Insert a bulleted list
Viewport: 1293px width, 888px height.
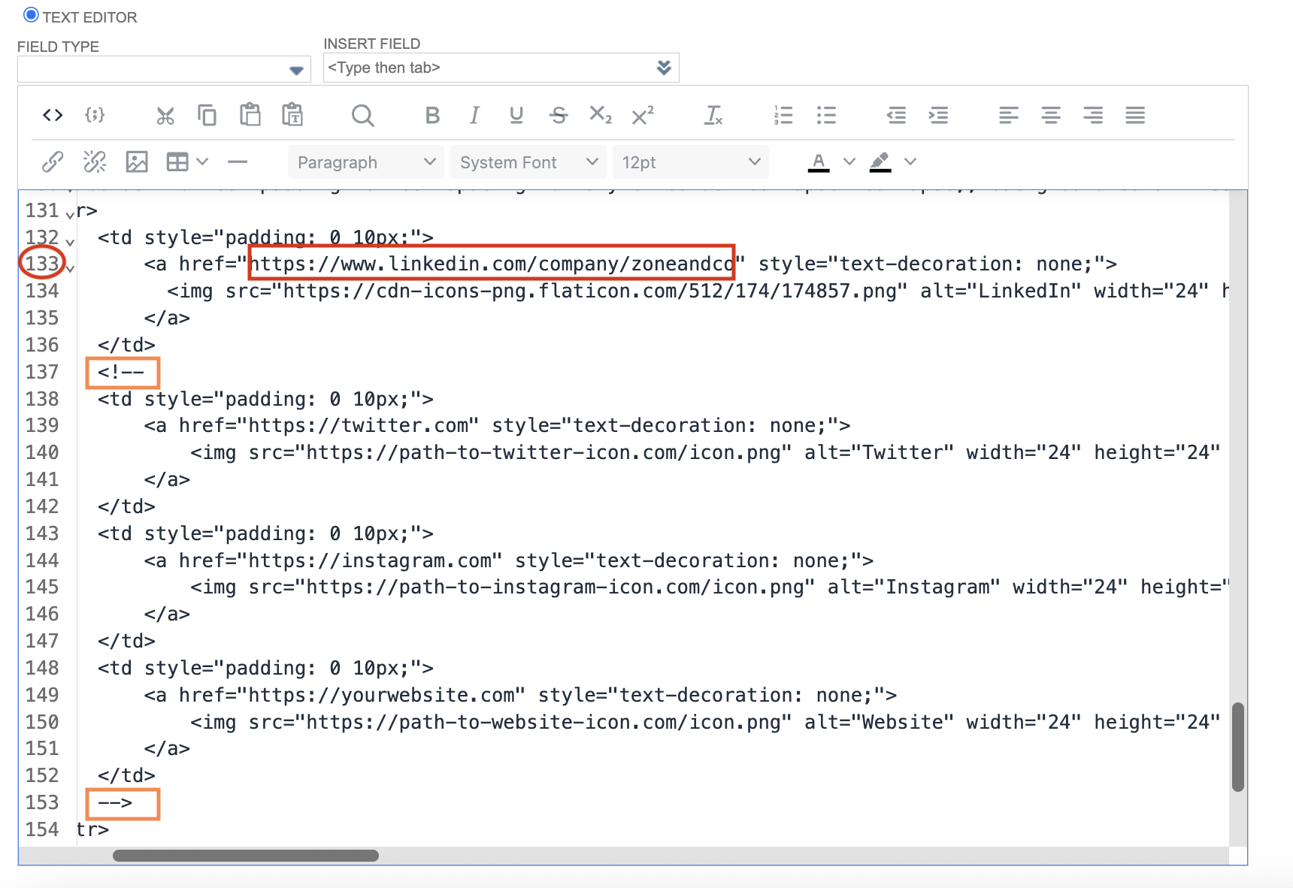pyautogui.click(x=826, y=115)
